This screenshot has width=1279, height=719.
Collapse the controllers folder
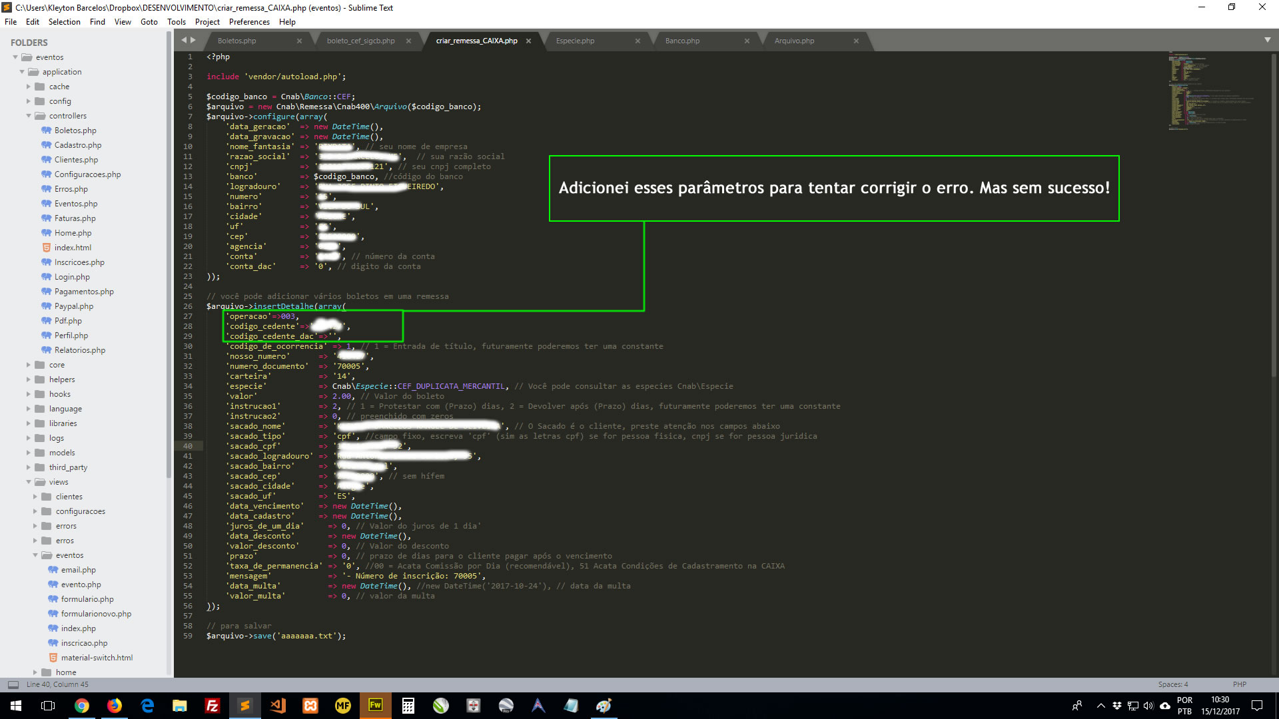click(x=29, y=116)
